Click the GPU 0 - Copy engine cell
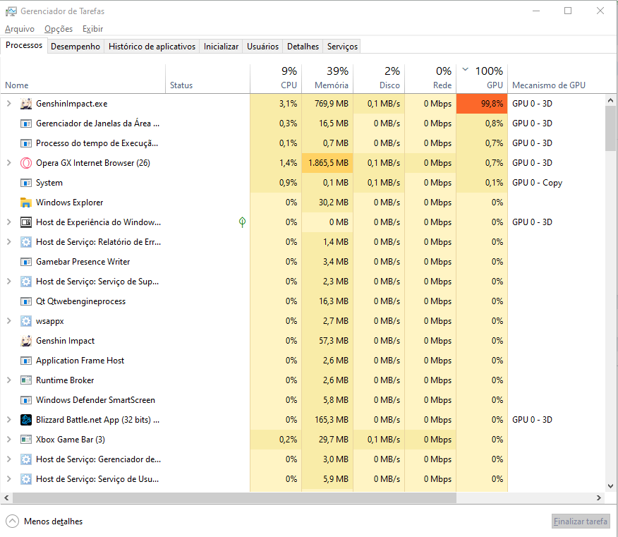Image resolution: width=618 pixels, height=537 pixels. pos(537,183)
